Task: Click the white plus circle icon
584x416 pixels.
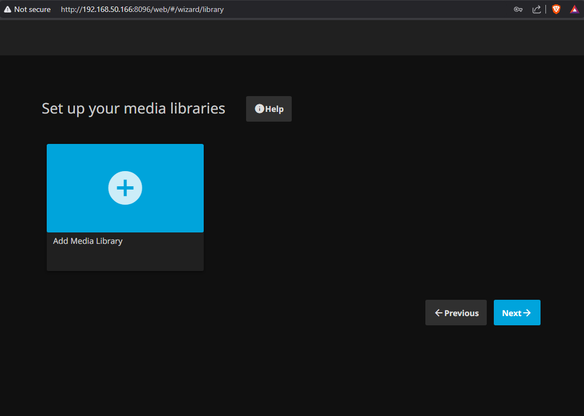Action: coord(125,188)
